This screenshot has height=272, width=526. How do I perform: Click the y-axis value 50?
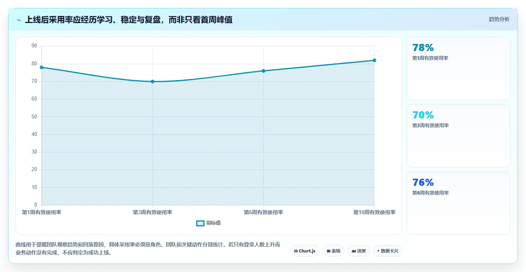(x=34, y=116)
